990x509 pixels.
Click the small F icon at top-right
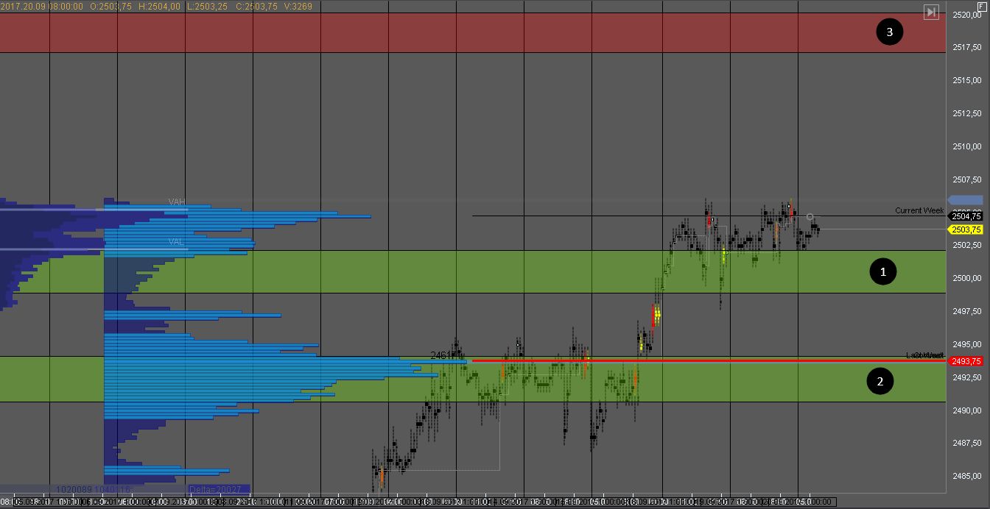tap(981, 5)
